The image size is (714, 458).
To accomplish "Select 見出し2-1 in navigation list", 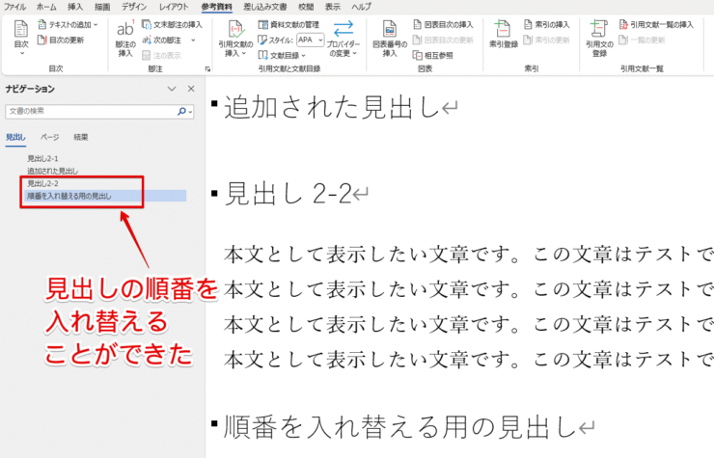I will click(42, 158).
